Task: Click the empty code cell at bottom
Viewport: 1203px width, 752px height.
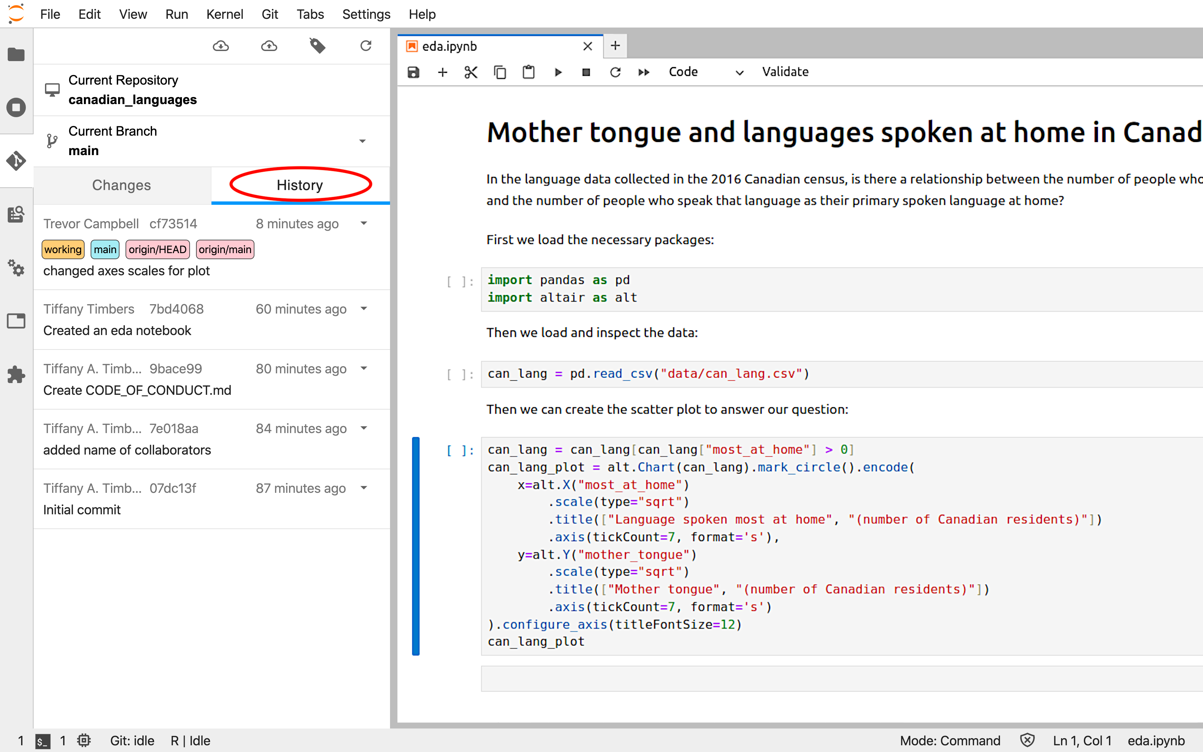Action: [x=841, y=678]
